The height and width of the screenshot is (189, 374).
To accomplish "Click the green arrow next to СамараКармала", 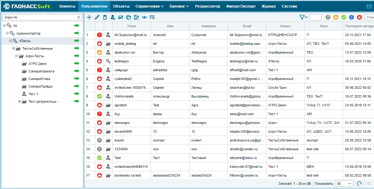I will point(76,71).
